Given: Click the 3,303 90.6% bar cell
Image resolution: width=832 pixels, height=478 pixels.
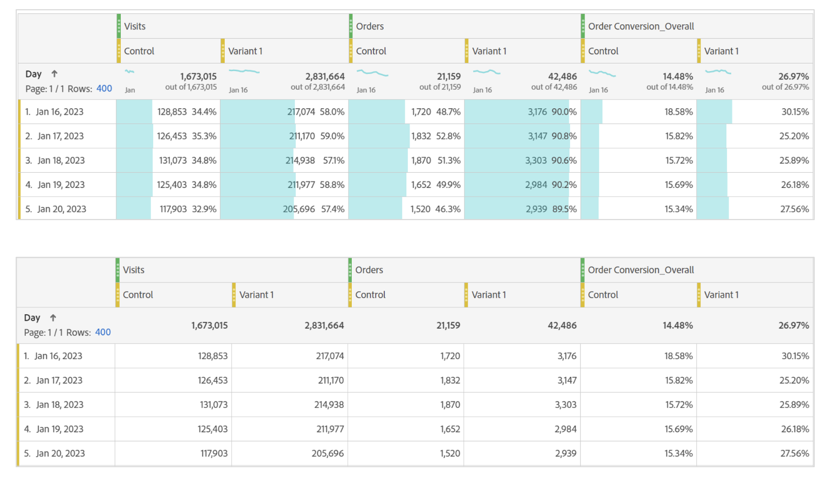Looking at the screenshot, I should 521,160.
